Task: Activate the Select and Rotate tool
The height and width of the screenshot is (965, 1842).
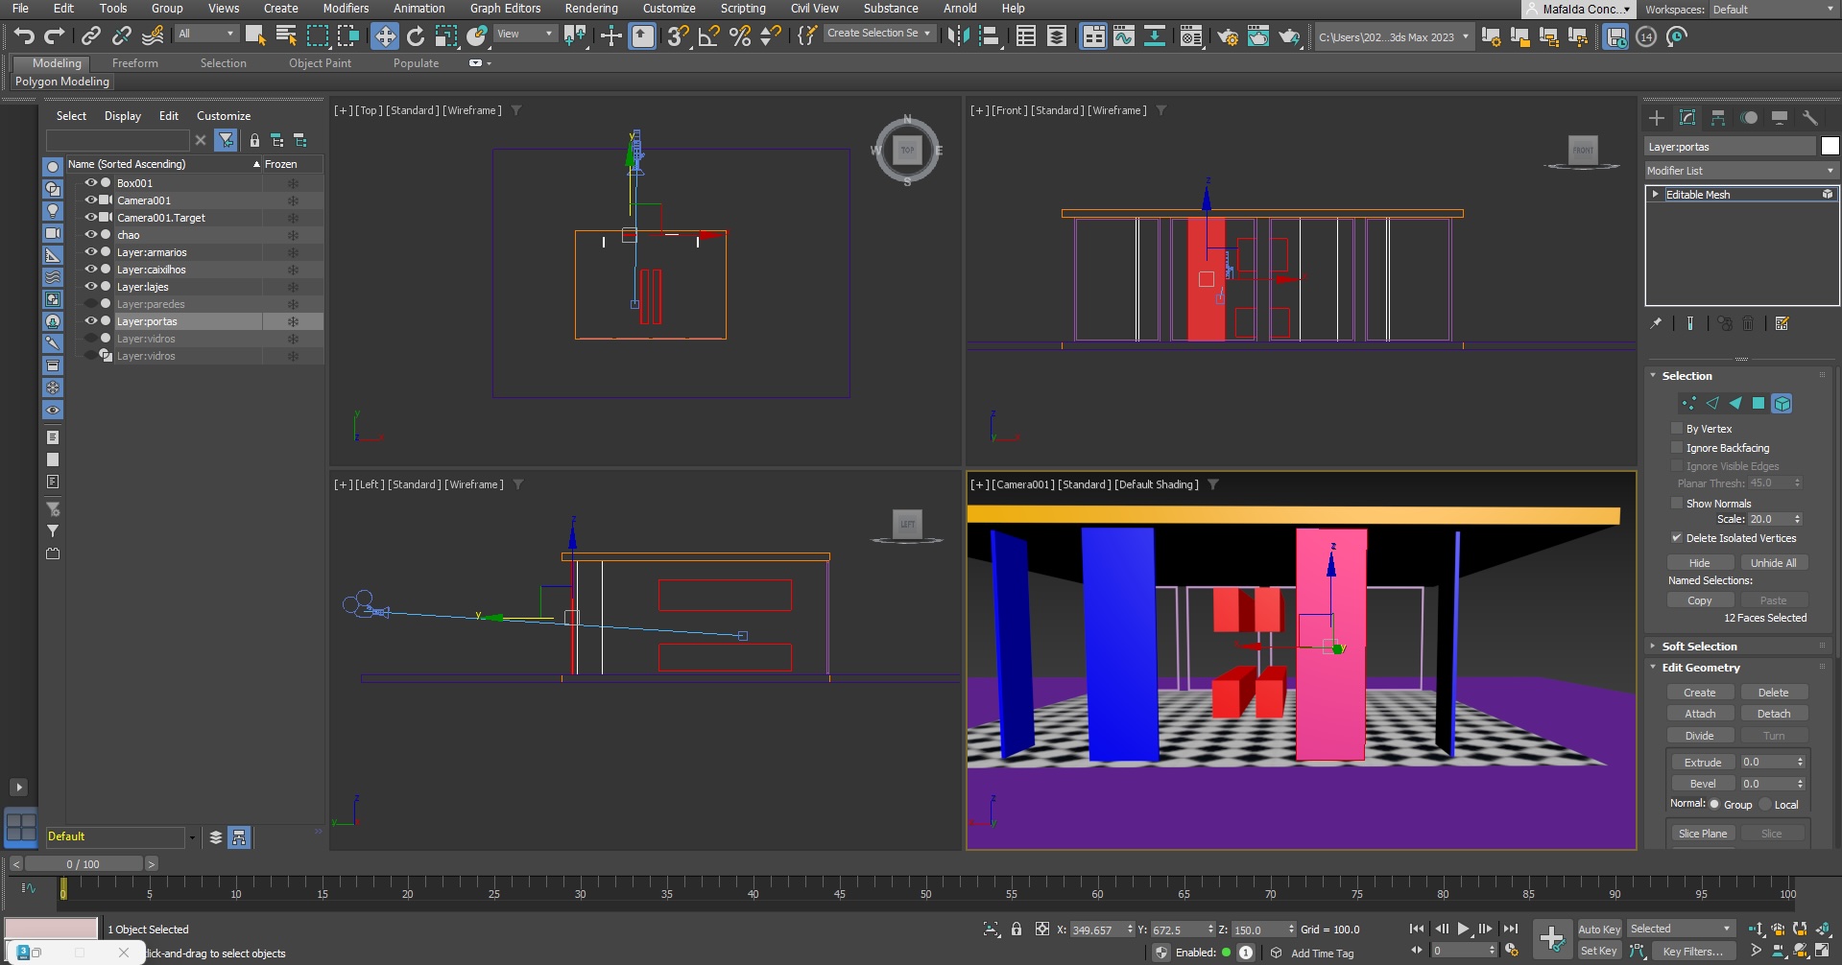Action: click(x=416, y=36)
